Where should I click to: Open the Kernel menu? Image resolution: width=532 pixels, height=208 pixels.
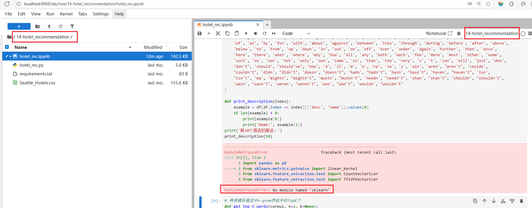[66, 14]
